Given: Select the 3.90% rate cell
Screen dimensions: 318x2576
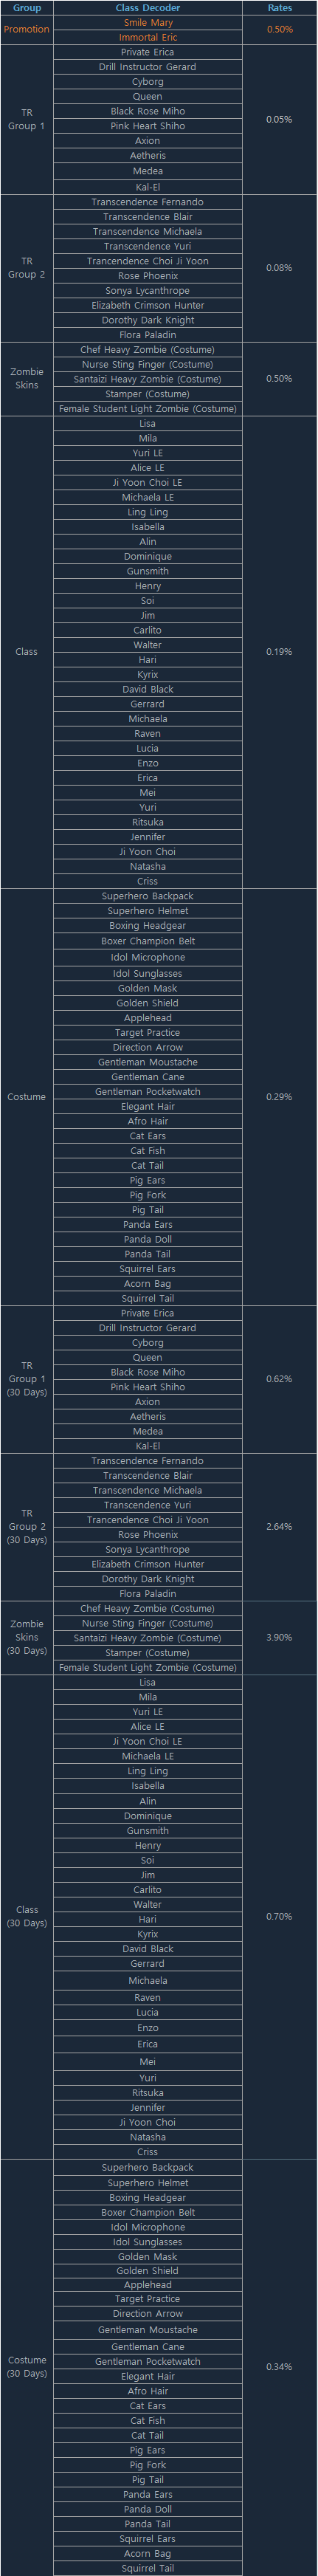Looking at the screenshot, I should coord(280,1638).
